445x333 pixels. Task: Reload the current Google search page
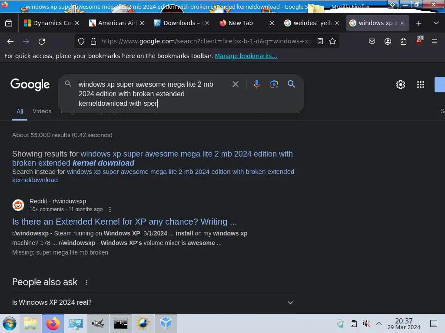42,41
